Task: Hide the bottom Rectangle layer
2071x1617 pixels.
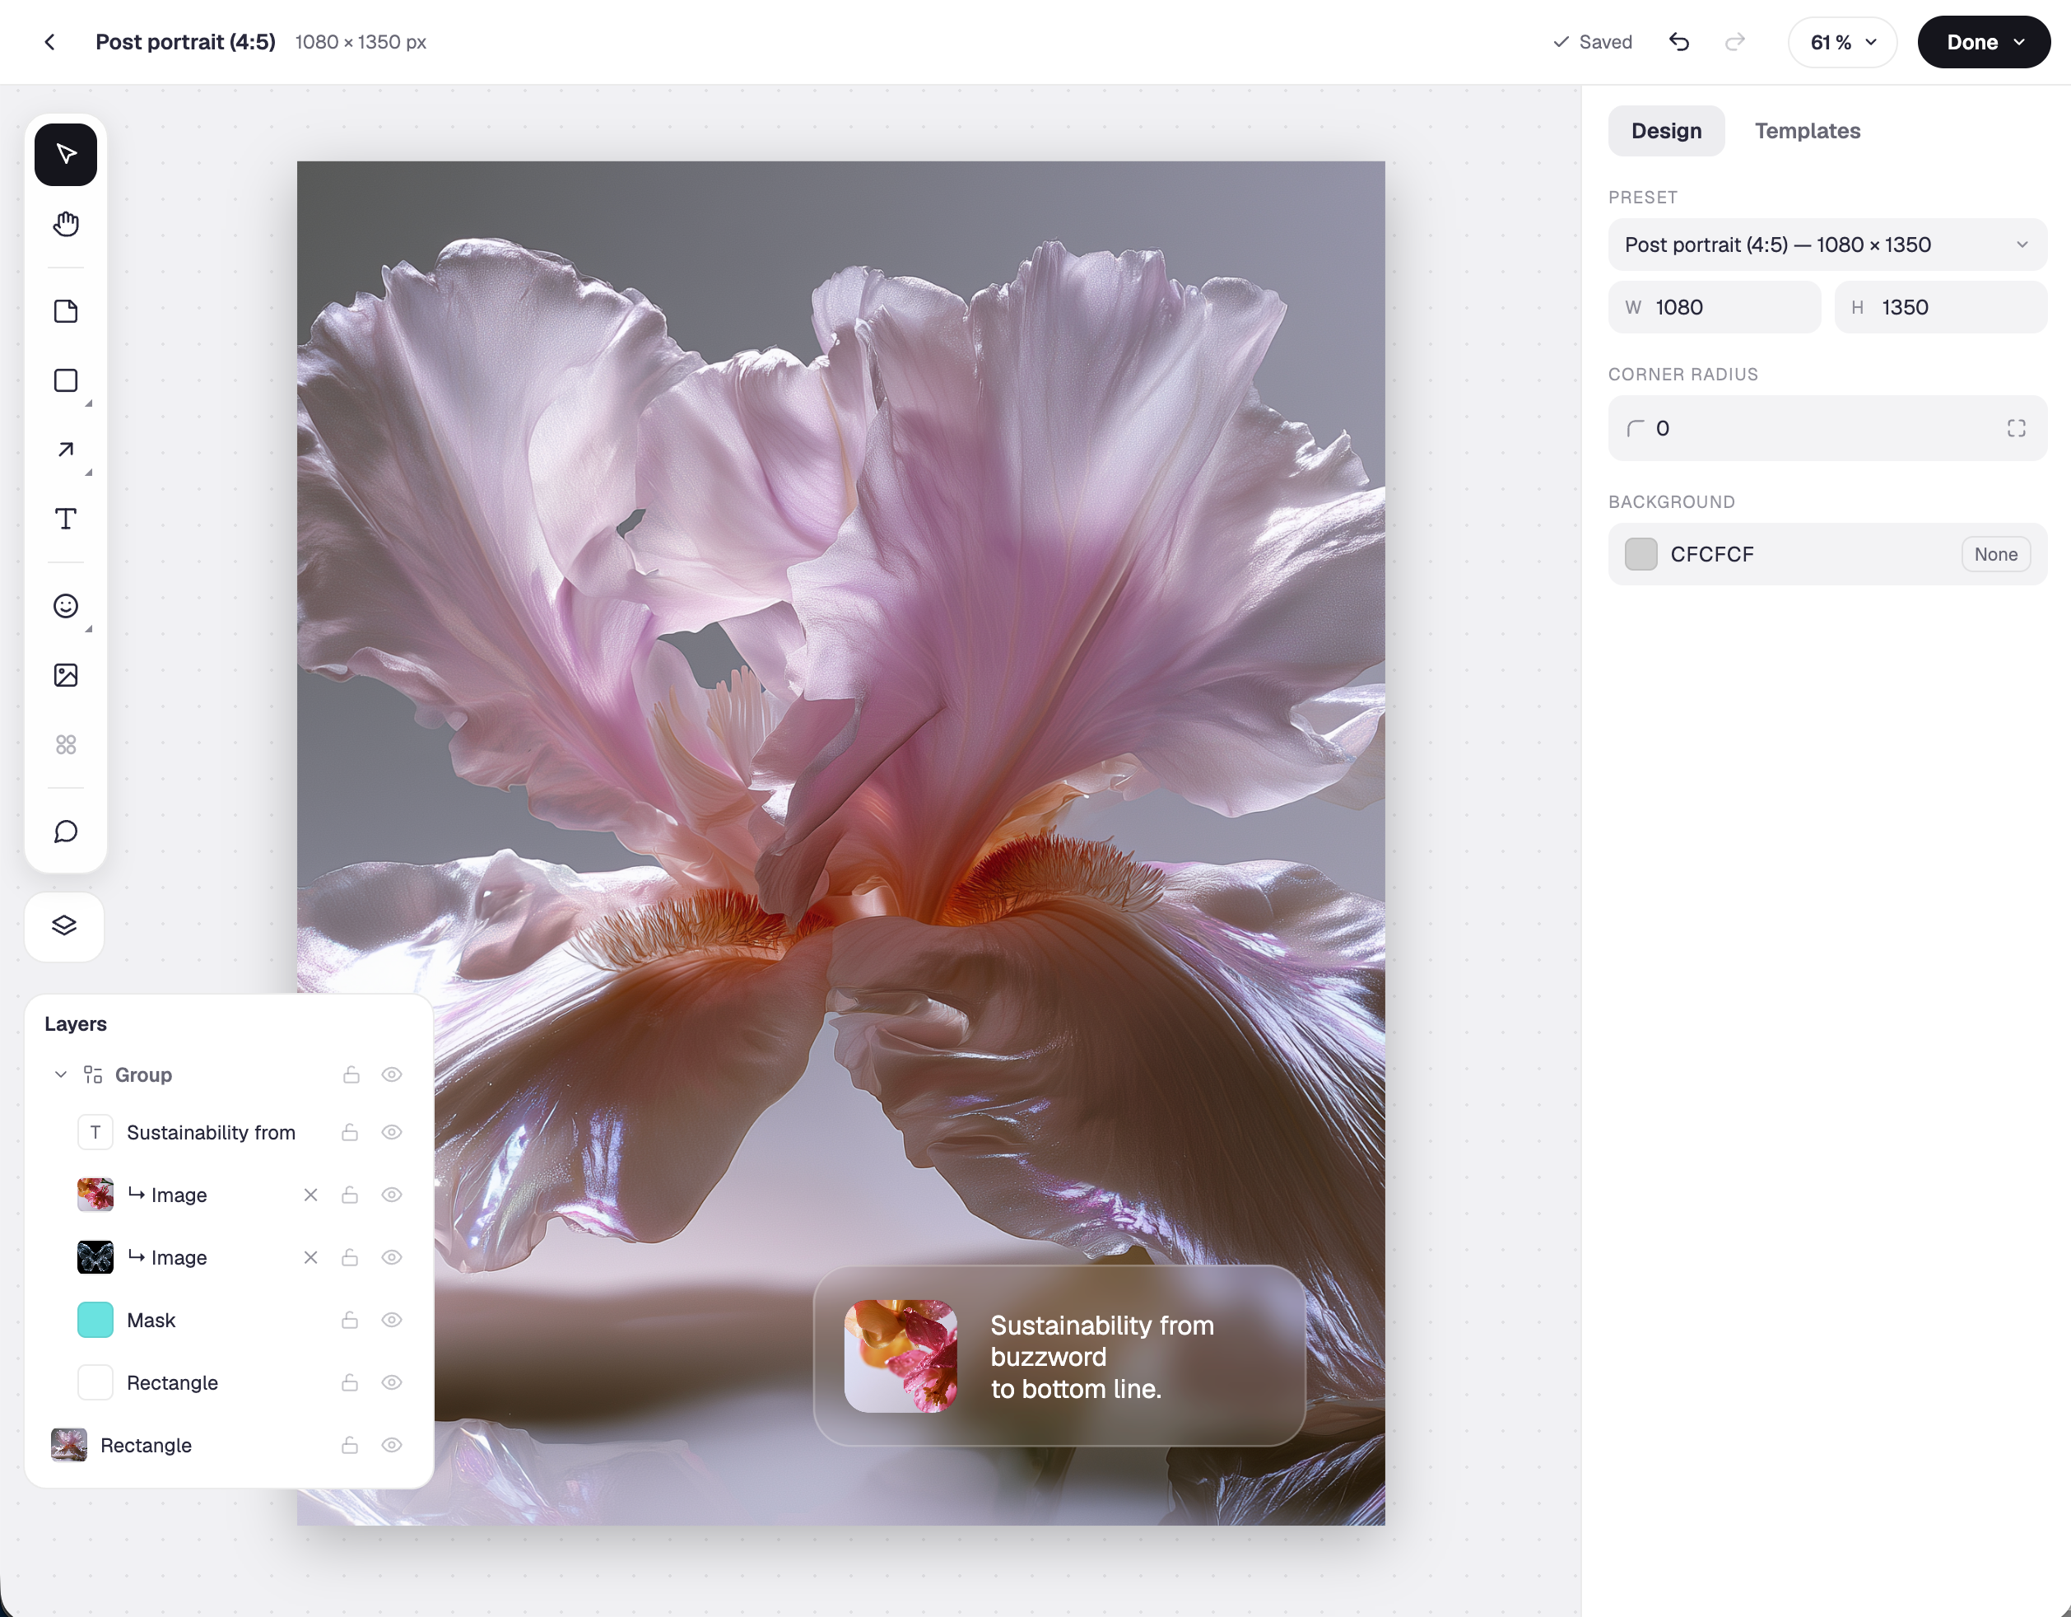Action: point(392,1446)
